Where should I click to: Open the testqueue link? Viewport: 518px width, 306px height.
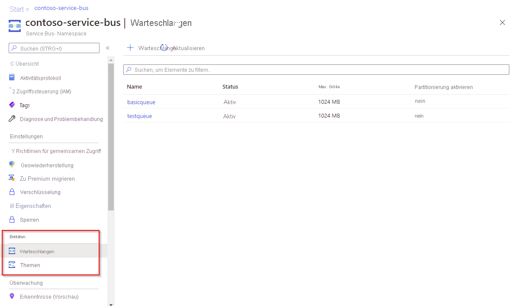[x=139, y=116]
